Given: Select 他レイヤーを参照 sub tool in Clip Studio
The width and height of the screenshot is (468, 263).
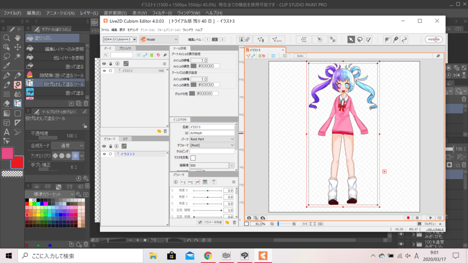Looking at the screenshot, I should [56, 57].
